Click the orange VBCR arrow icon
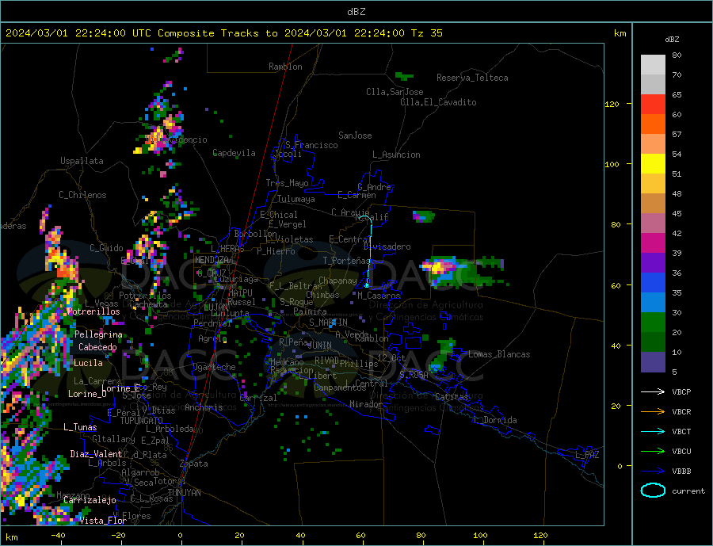 652,411
